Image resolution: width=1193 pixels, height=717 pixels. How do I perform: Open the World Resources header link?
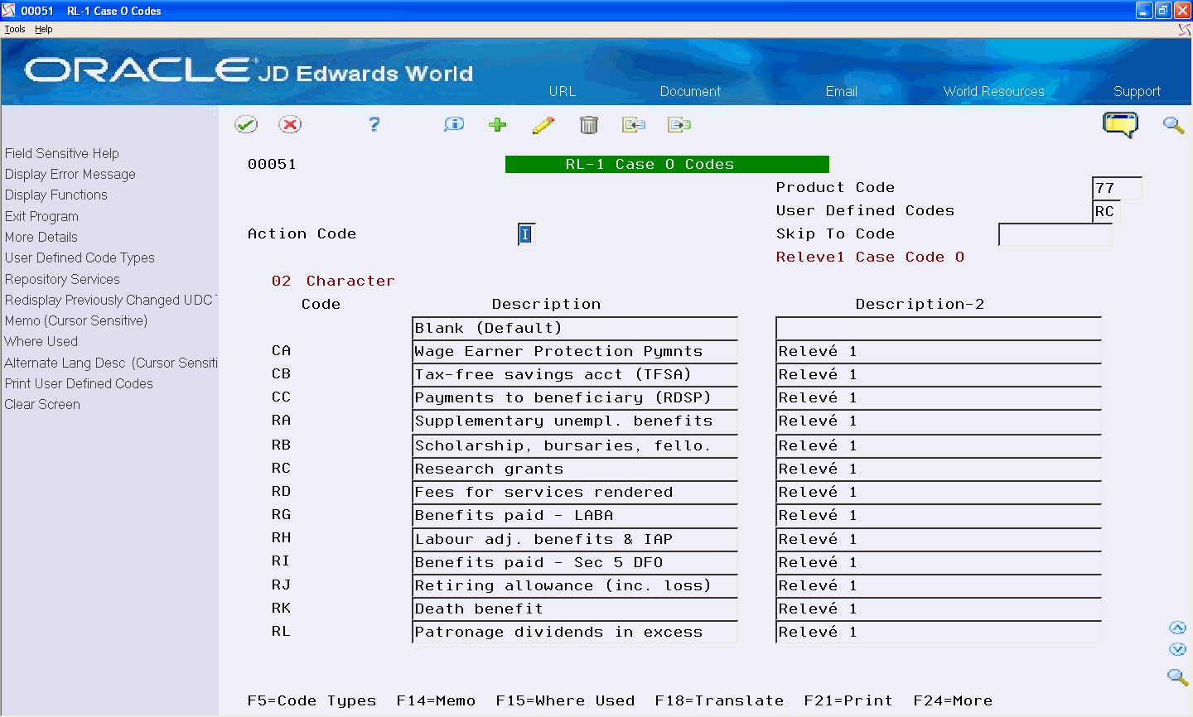tap(993, 91)
